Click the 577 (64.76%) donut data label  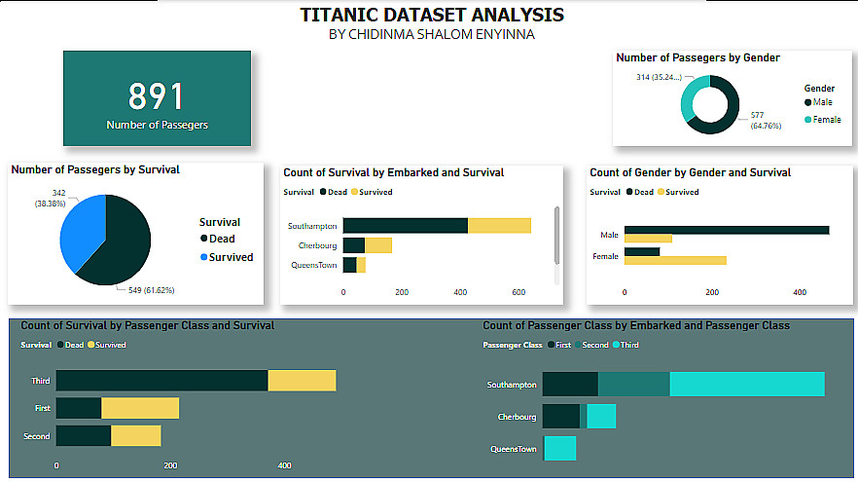tap(766, 121)
